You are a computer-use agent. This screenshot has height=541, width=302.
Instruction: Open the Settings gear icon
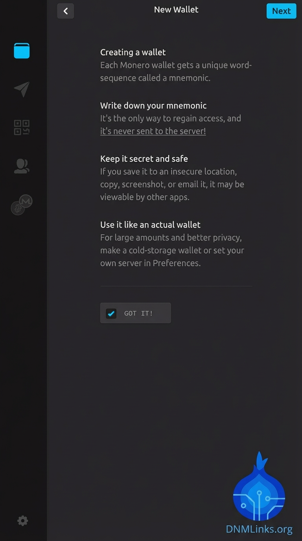22,521
